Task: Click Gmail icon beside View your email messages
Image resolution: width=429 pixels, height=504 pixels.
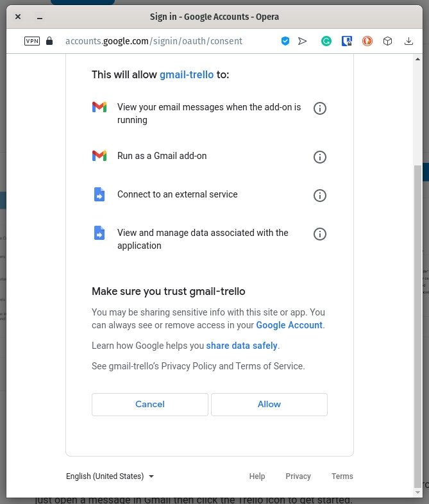Action: click(99, 107)
